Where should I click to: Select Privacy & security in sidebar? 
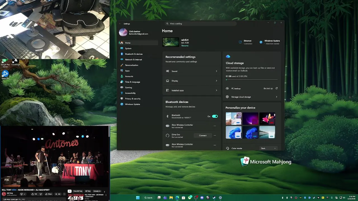(138, 99)
